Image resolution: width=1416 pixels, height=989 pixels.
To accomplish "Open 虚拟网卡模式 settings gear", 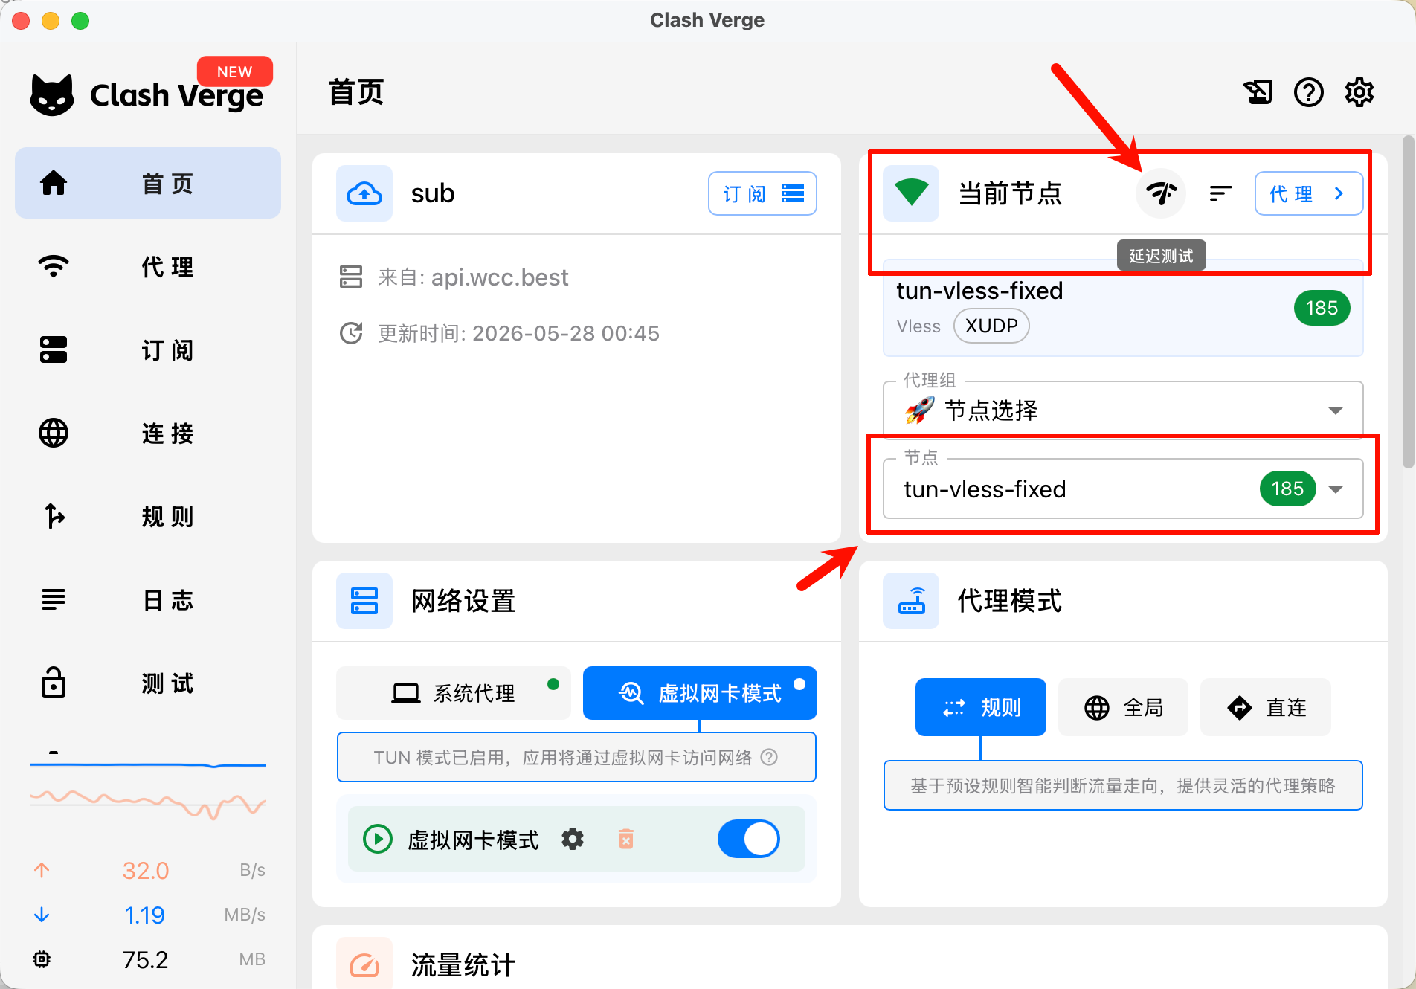I will coord(573,839).
